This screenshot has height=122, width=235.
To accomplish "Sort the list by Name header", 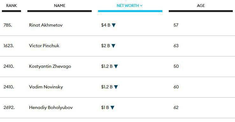I will click(x=60, y=6).
